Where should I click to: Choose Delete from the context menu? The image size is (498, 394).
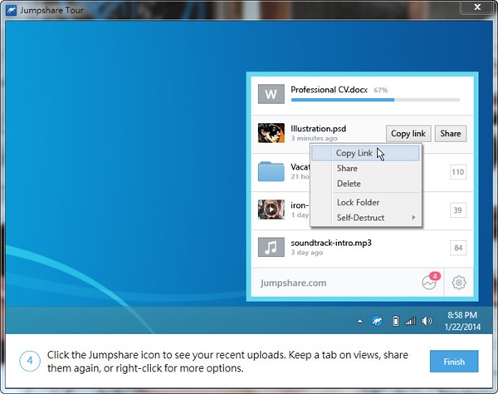click(x=349, y=184)
